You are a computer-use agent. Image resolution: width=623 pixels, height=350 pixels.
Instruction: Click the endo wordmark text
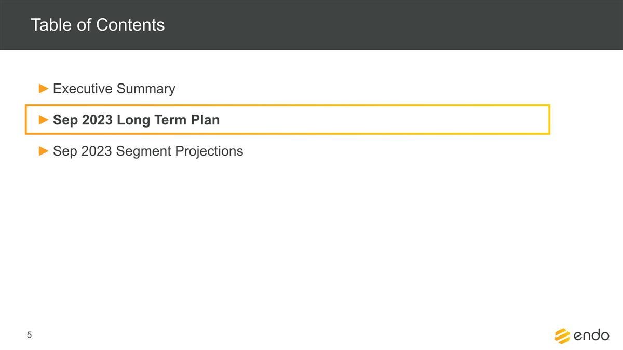tap(591, 337)
